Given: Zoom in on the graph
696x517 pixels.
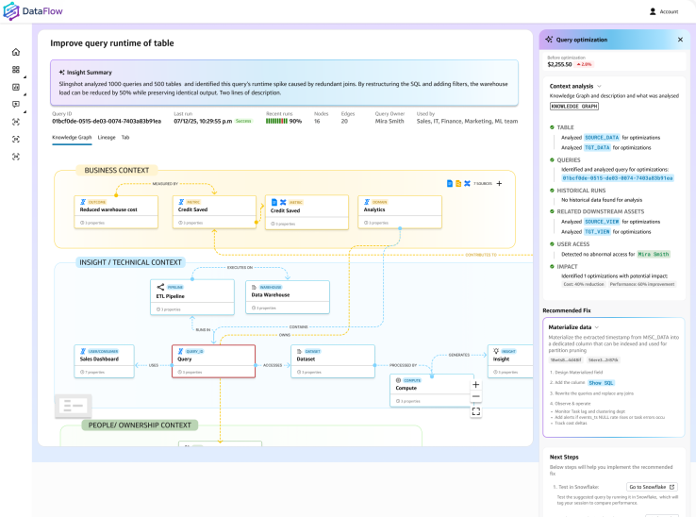Looking at the screenshot, I should 476,385.
